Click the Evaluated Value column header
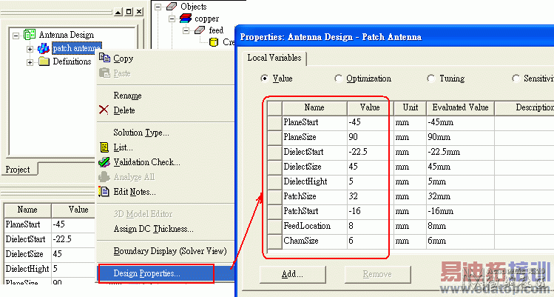Viewport: 554px width, 297px height. click(x=460, y=107)
